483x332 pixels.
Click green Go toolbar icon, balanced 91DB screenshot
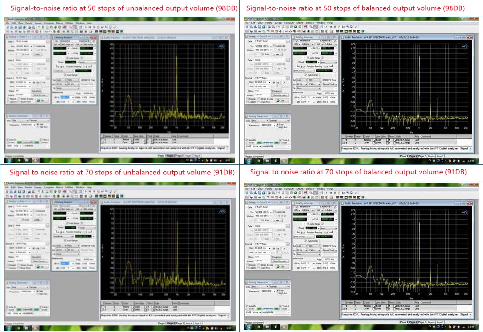pos(296,193)
